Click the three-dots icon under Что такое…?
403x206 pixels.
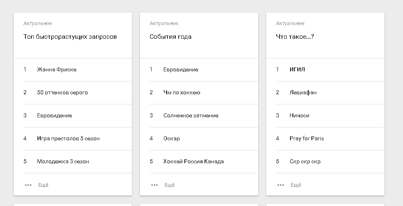[281, 185]
